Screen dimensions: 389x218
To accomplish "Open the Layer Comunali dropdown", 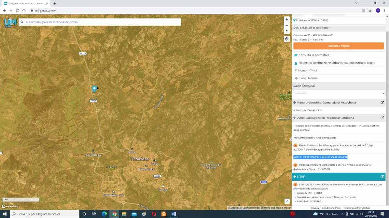I will pos(339,93).
